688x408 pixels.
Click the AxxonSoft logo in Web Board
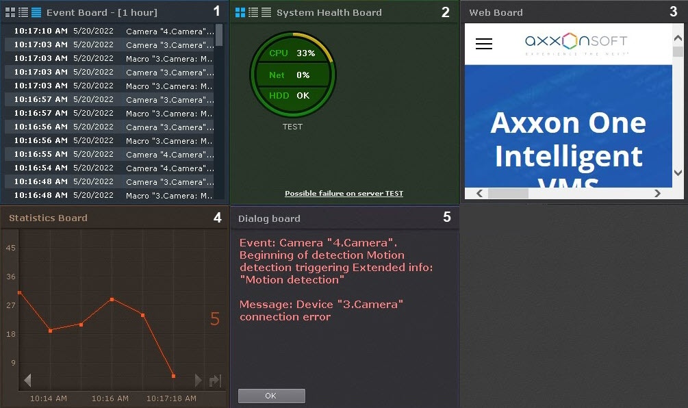576,43
